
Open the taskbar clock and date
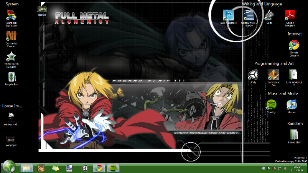coord(297,168)
